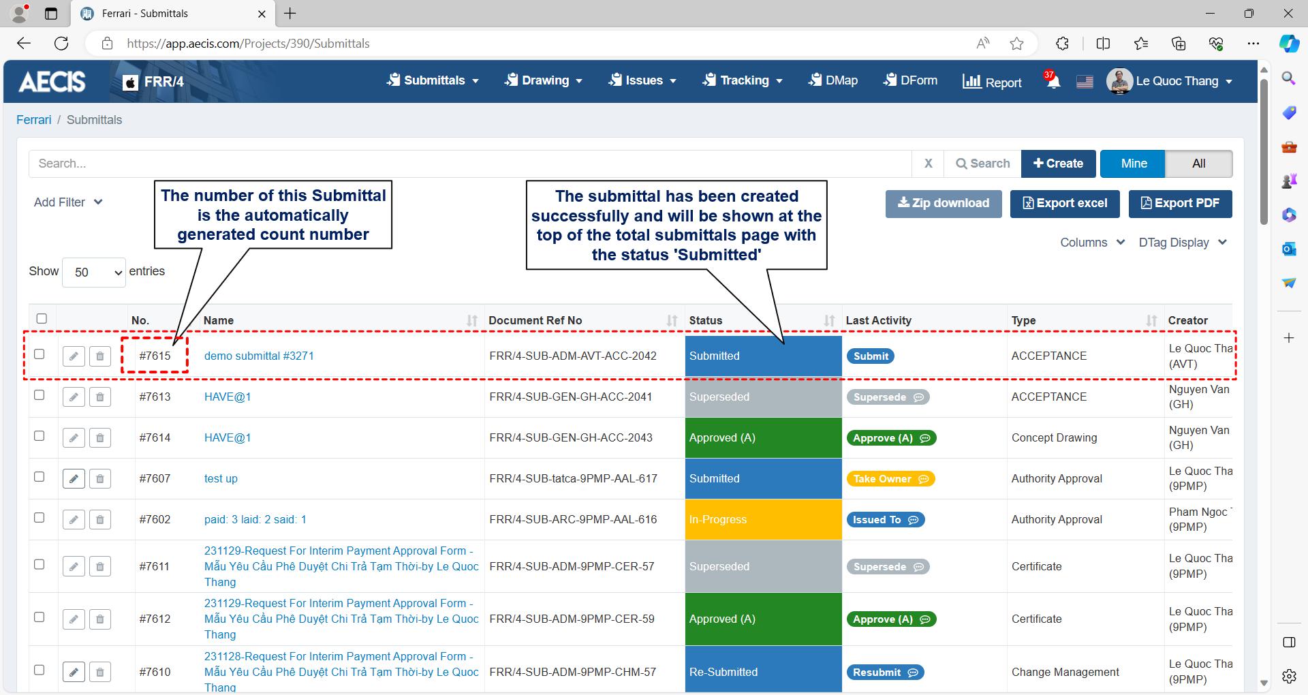The height and width of the screenshot is (695, 1308).
Task: Open Copilot icon in Edge toolbar
Action: (x=1288, y=44)
